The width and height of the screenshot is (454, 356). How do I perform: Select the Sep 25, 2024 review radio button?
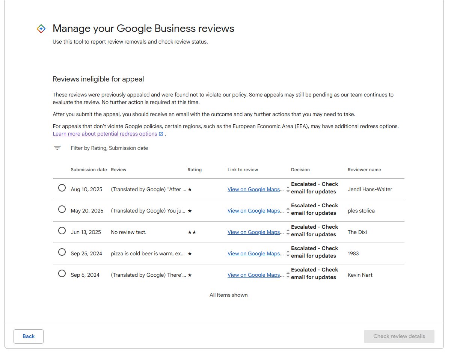(x=62, y=252)
